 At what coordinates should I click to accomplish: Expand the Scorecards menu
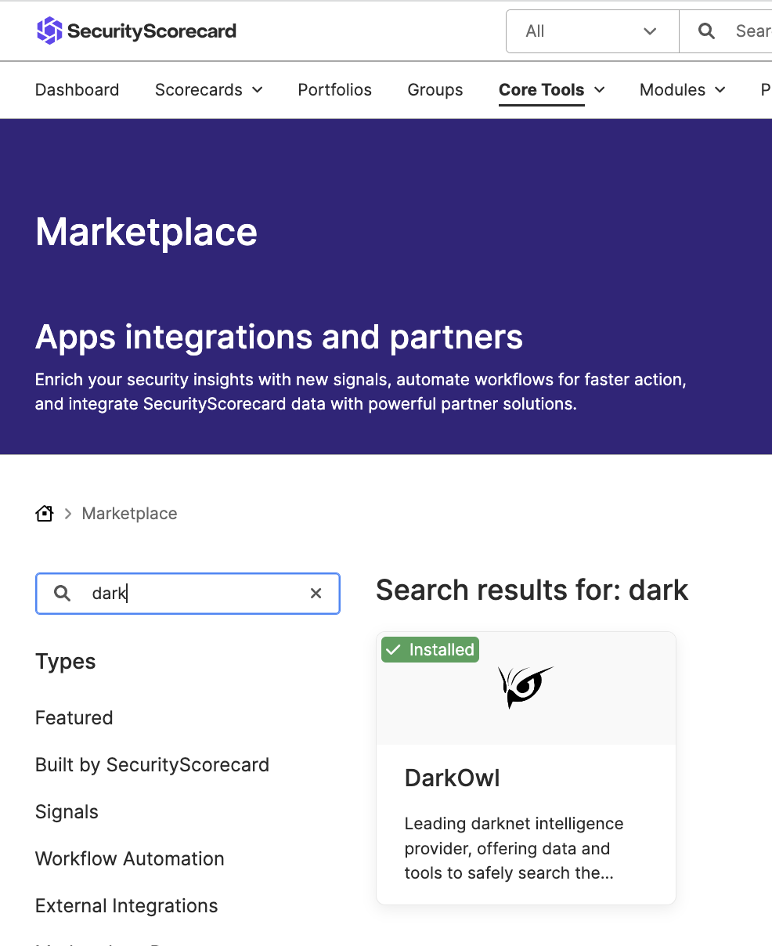[209, 90]
